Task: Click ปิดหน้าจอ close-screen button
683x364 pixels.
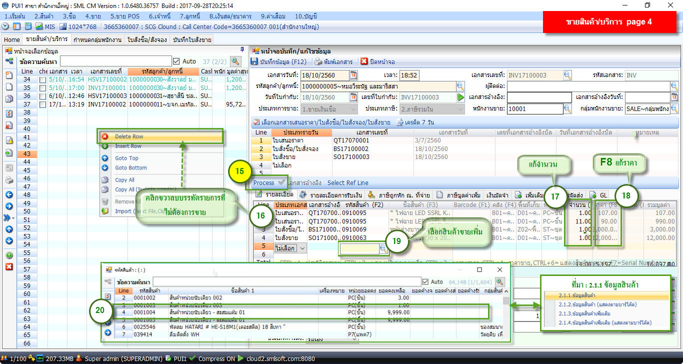Action: [378, 62]
